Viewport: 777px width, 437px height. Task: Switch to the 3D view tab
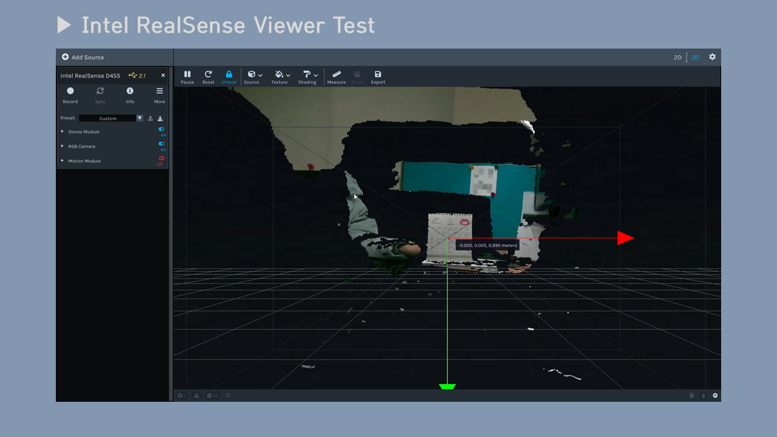point(695,57)
